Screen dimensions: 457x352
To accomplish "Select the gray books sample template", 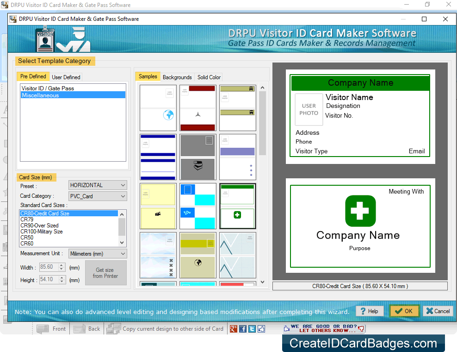I will click(x=198, y=157).
